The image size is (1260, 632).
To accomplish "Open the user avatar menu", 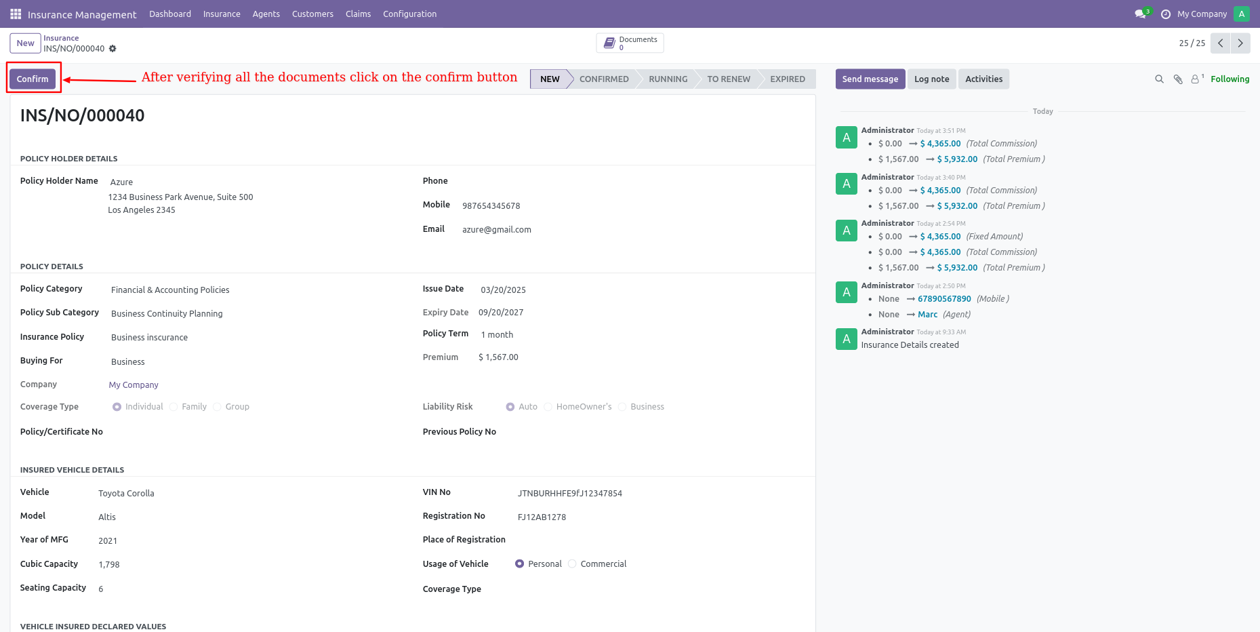I will [x=1242, y=14].
